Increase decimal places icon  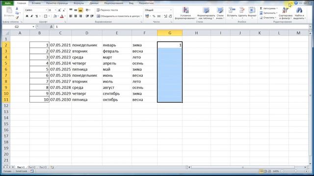166,16
